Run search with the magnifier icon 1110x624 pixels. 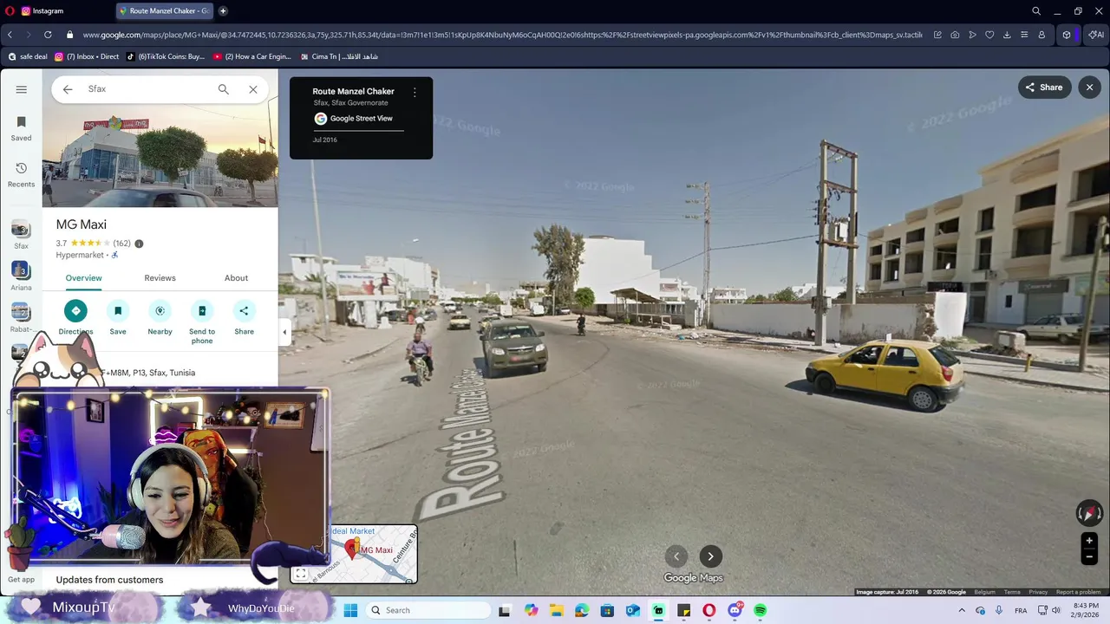(223, 89)
